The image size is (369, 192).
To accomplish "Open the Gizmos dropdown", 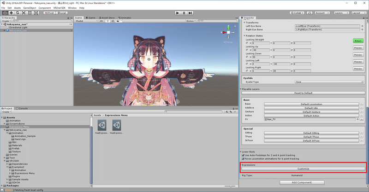I will (190, 21).
